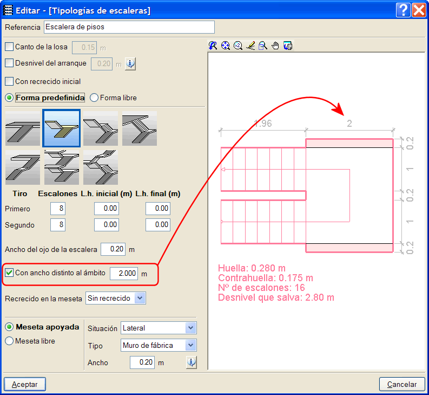
Task: Click Primero L.h. inicial field
Action: point(107,208)
